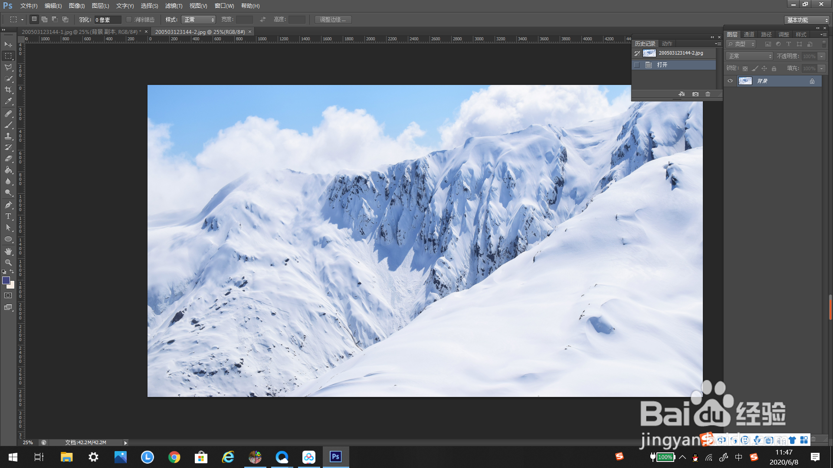Switch to the 通道 channels tab
The width and height of the screenshot is (833, 468).
tap(749, 35)
